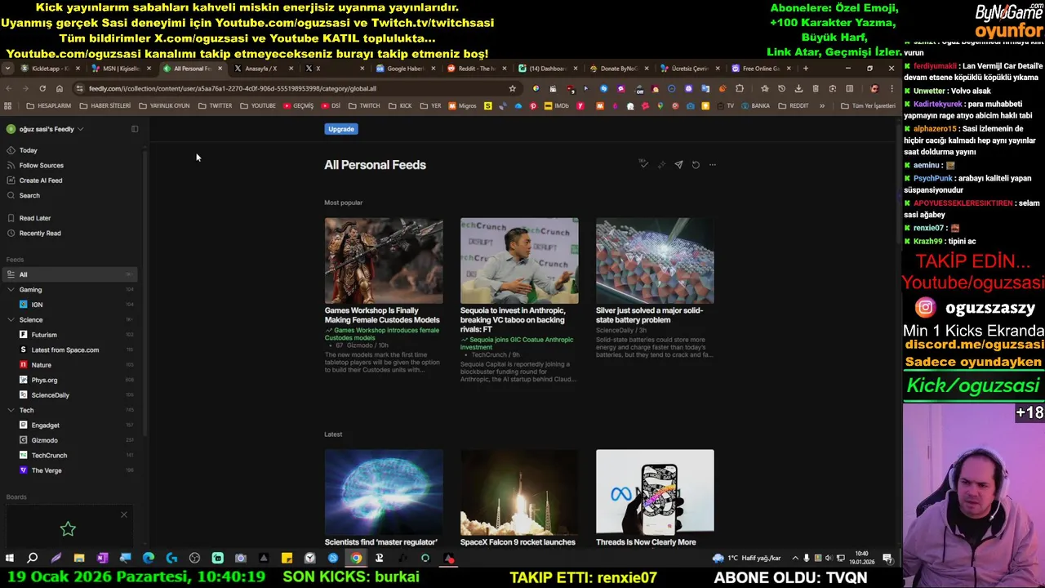This screenshot has width=1045, height=588.
Task: Switch to the Google Haberler tab
Action: click(x=405, y=69)
